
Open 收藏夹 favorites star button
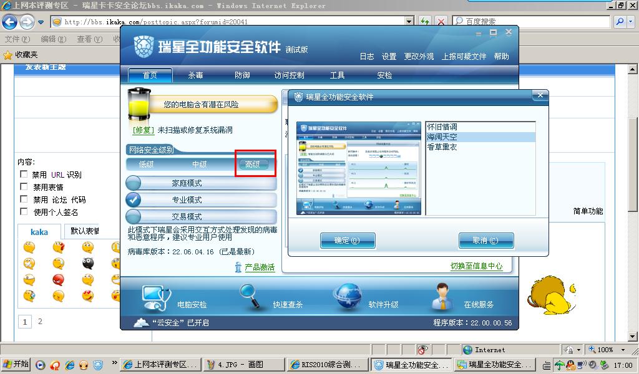coord(21,54)
